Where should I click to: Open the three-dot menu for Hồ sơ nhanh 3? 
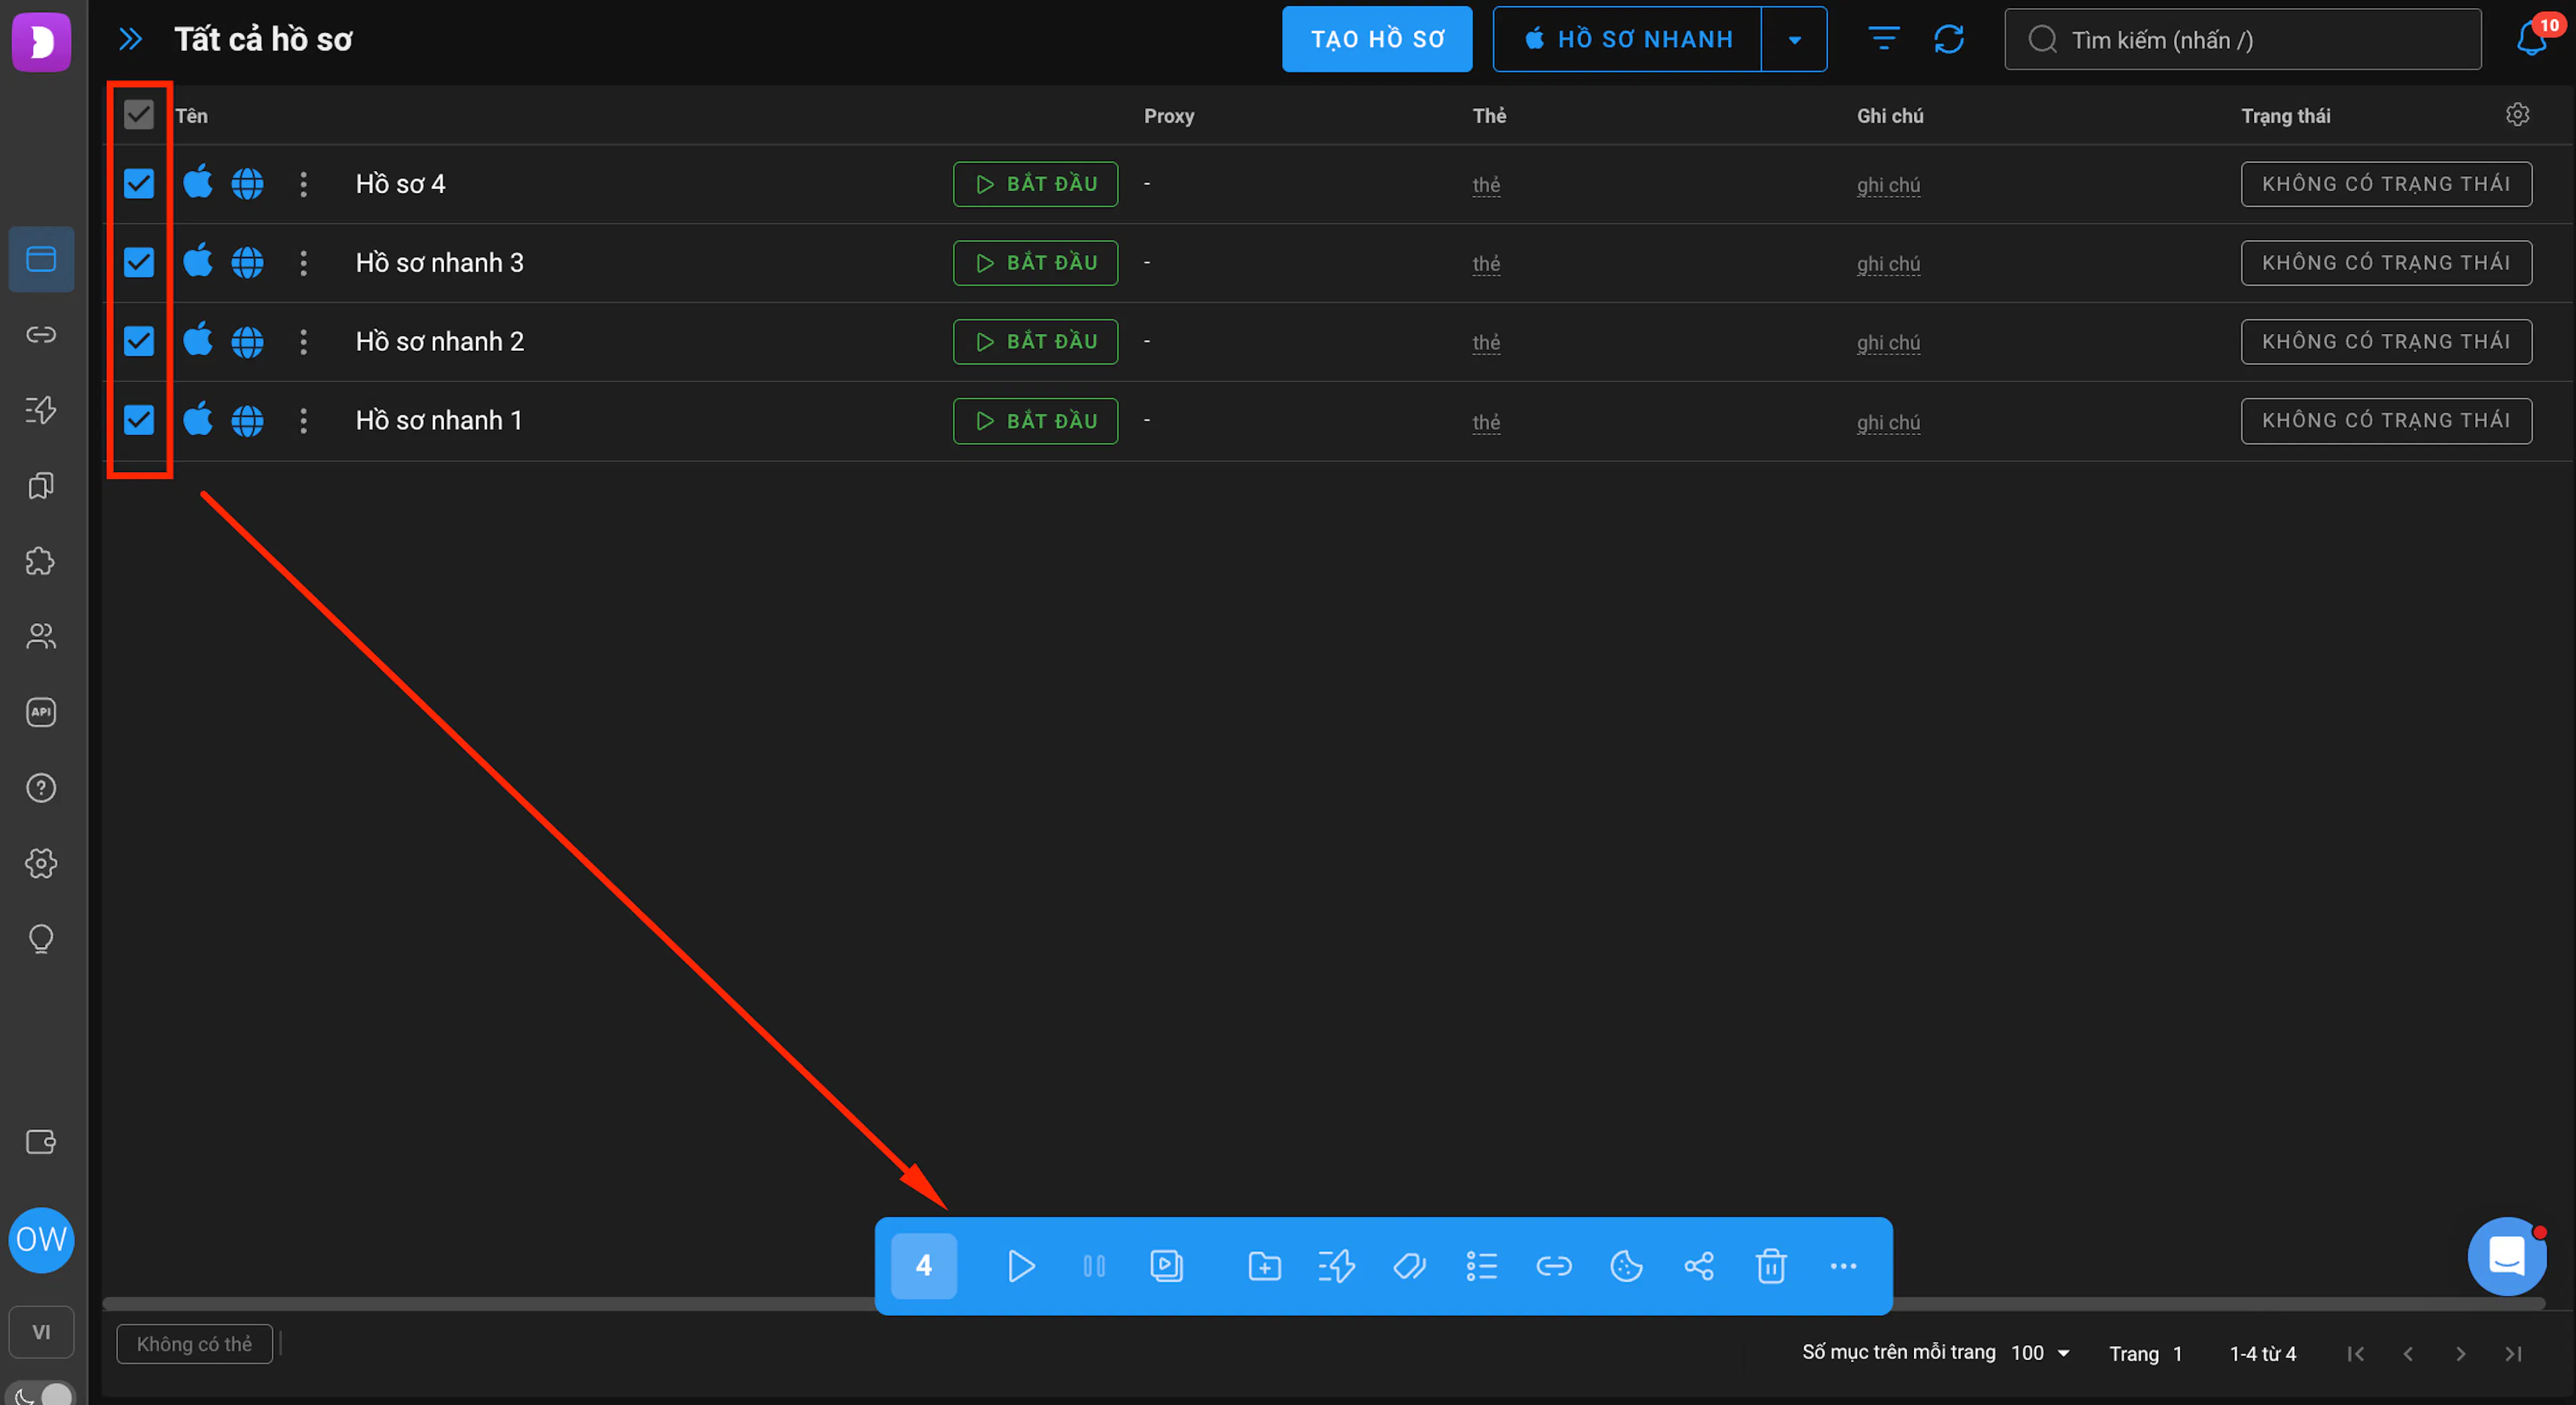[303, 263]
